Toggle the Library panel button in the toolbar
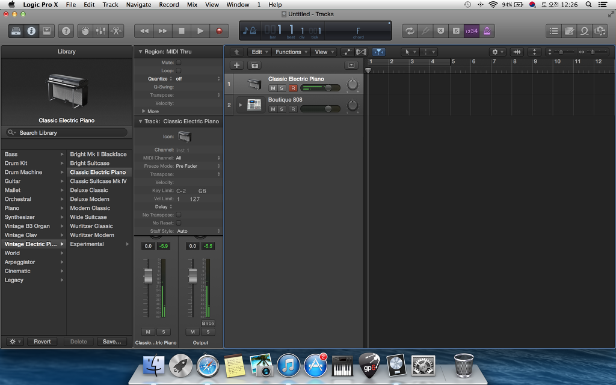Screen dimensions: 616x385 (16, 31)
